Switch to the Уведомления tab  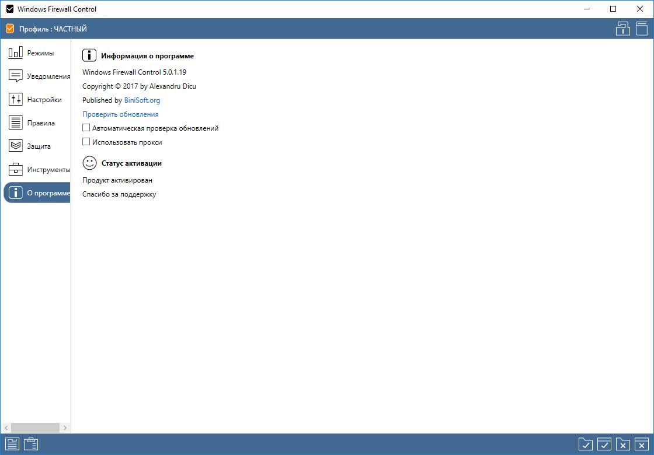pos(37,76)
